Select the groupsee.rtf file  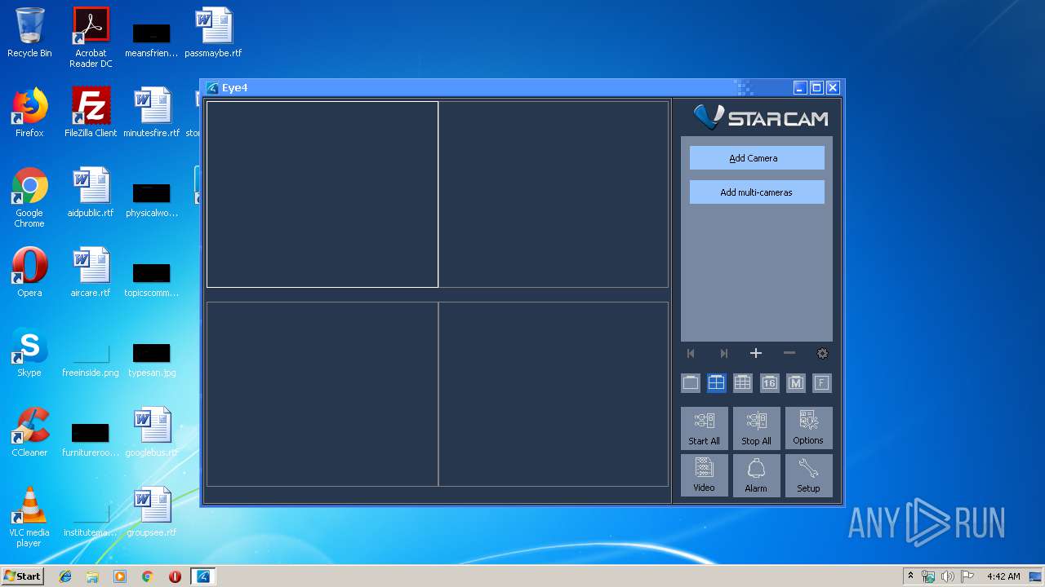click(x=152, y=512)
